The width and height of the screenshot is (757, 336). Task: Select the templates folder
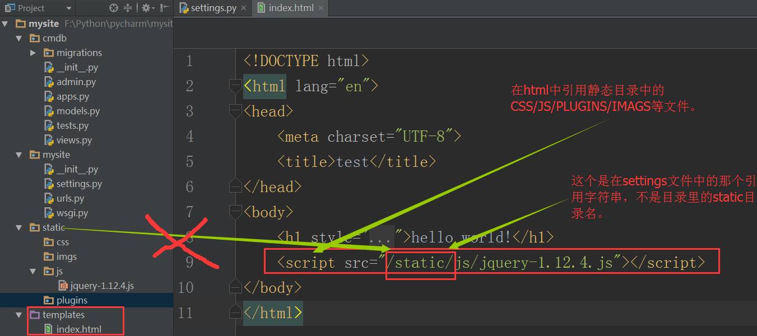[63, 315]
